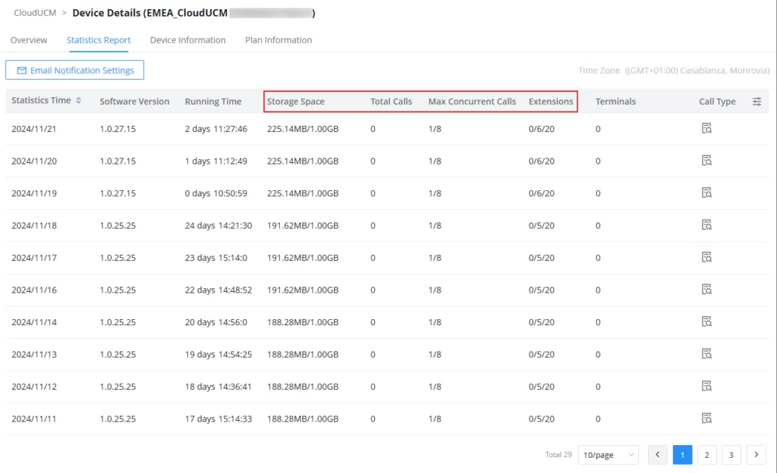Sort by Statistics Time arrows

(78, 101)
